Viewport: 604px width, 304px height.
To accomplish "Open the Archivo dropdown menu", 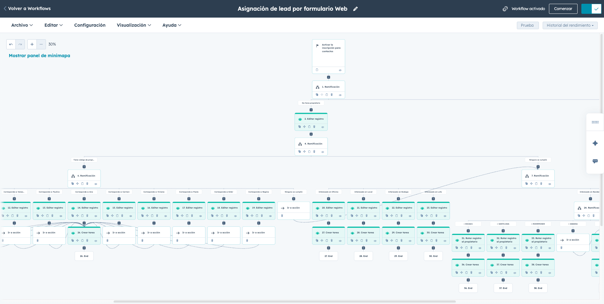I will 22,25.
